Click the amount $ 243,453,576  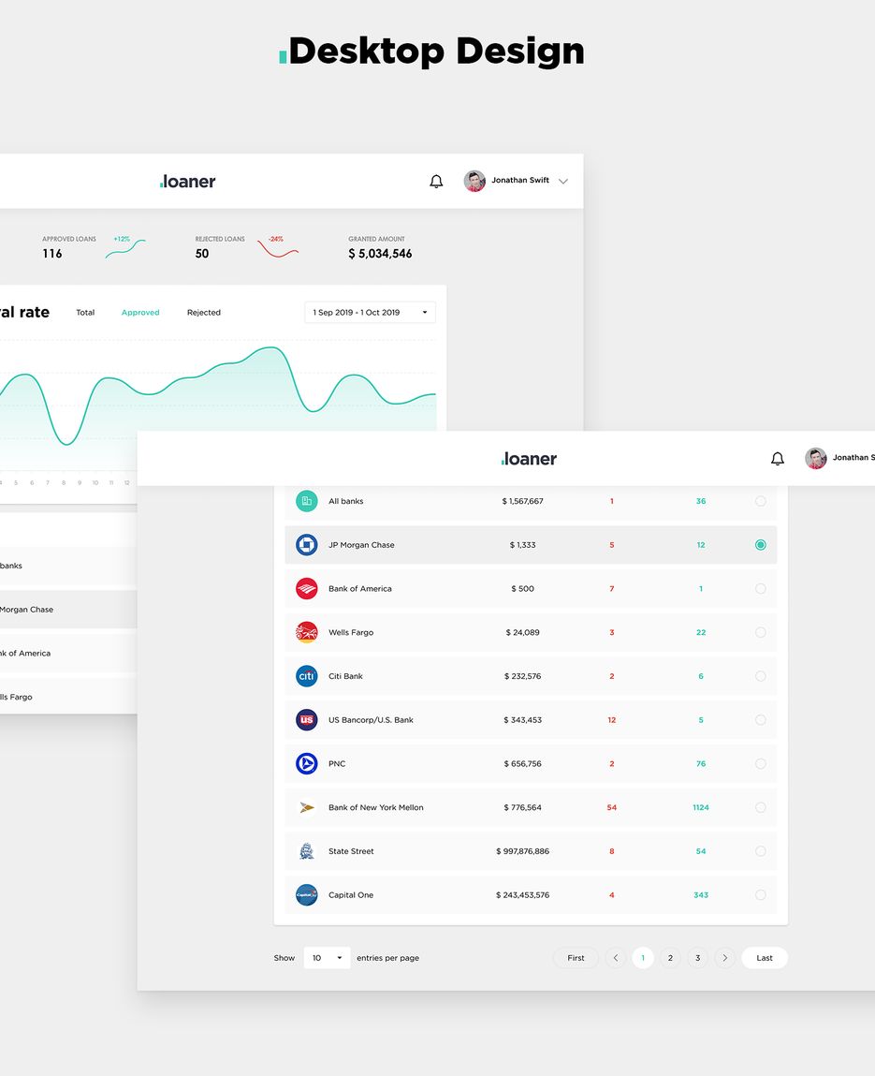click(522, 895)
